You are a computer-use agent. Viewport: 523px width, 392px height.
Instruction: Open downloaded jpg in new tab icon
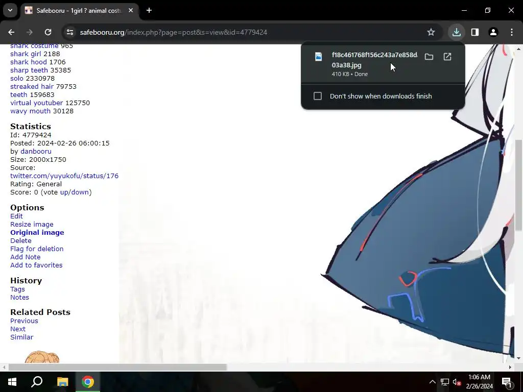(447, 57)
